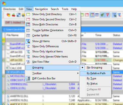The width and height of the screenshot is (123, 105).
Task: Open the Help menu
Action: pyautogui.click(x=74, y=9)
